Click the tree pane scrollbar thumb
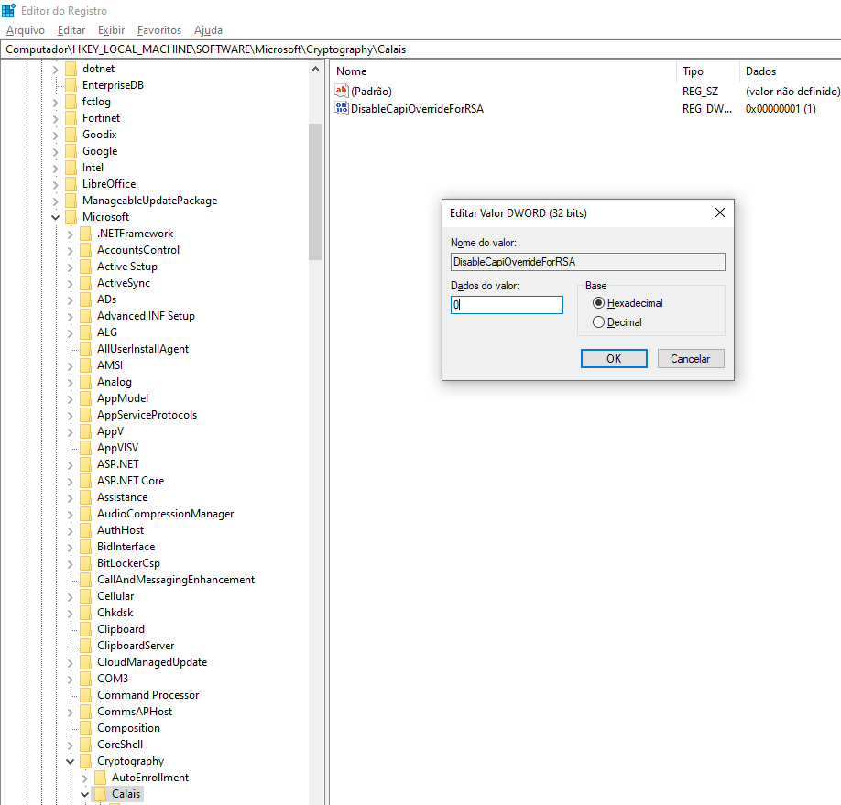 tap(315, 191)
